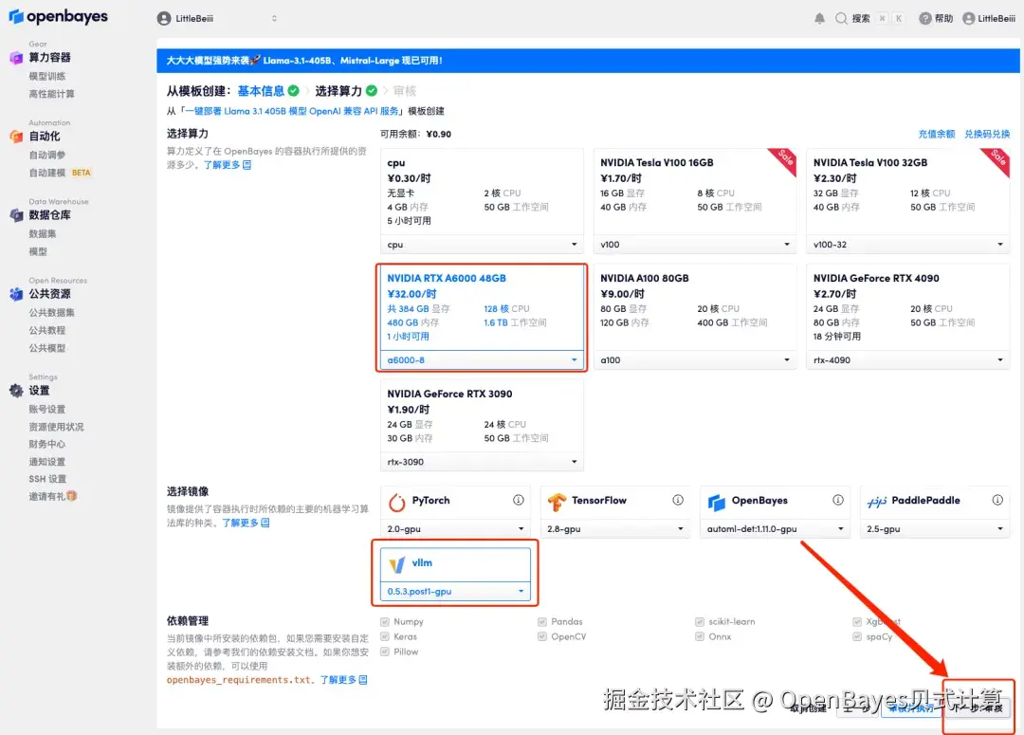Open TensorFlow 2.8-gpu version dropdown
1024x735 pixels.
[615, 528]
